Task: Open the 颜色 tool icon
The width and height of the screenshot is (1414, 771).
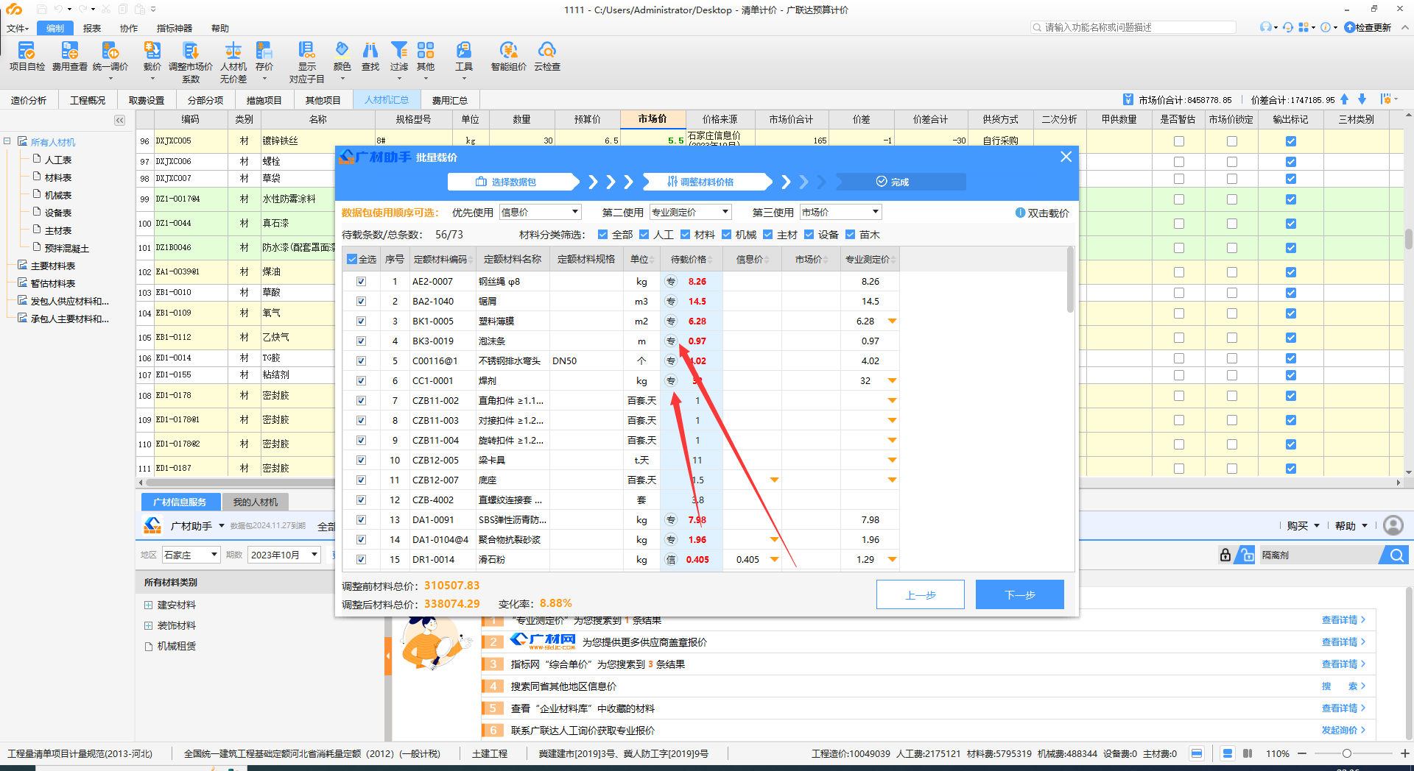Action: click(342, 56)
